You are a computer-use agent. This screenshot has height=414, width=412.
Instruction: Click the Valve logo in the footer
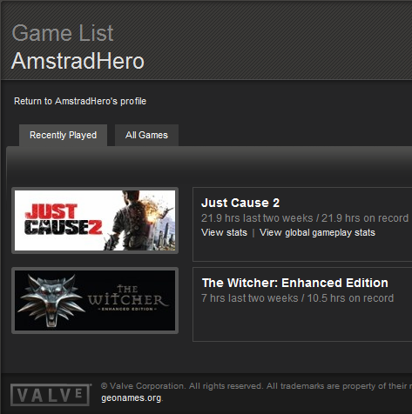tap(50, 395)
